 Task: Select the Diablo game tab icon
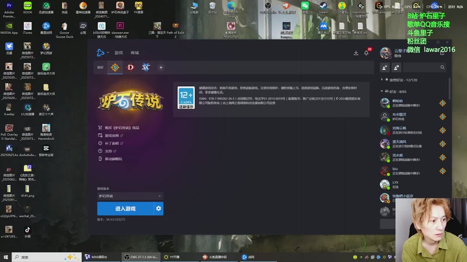130,68
